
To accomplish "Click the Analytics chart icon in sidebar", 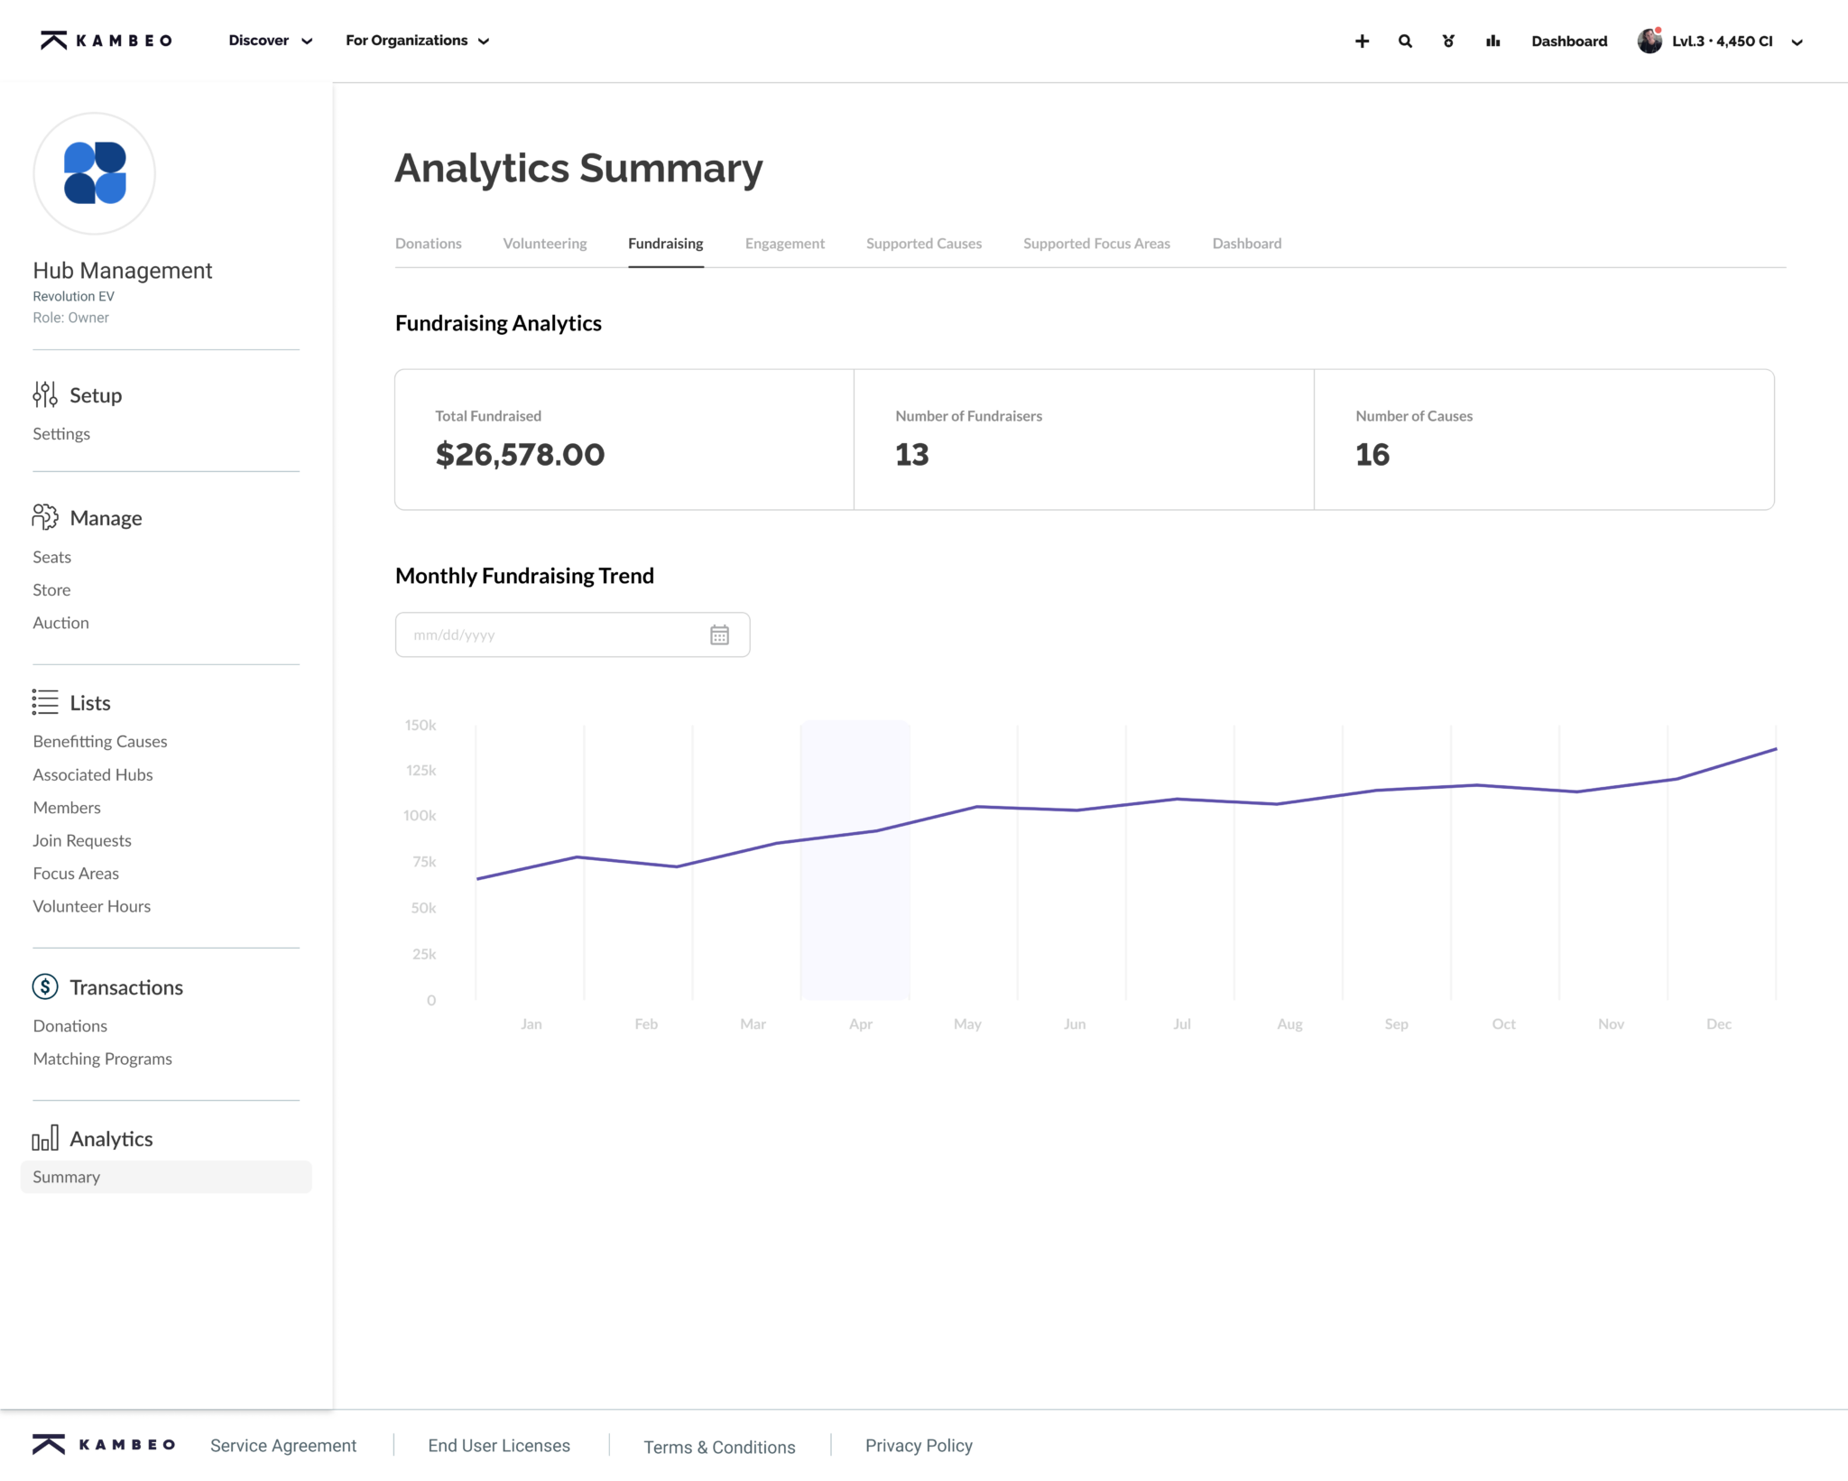I will click(46, 1138).
